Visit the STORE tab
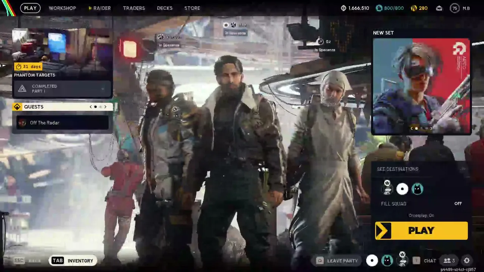 [192, 8]
